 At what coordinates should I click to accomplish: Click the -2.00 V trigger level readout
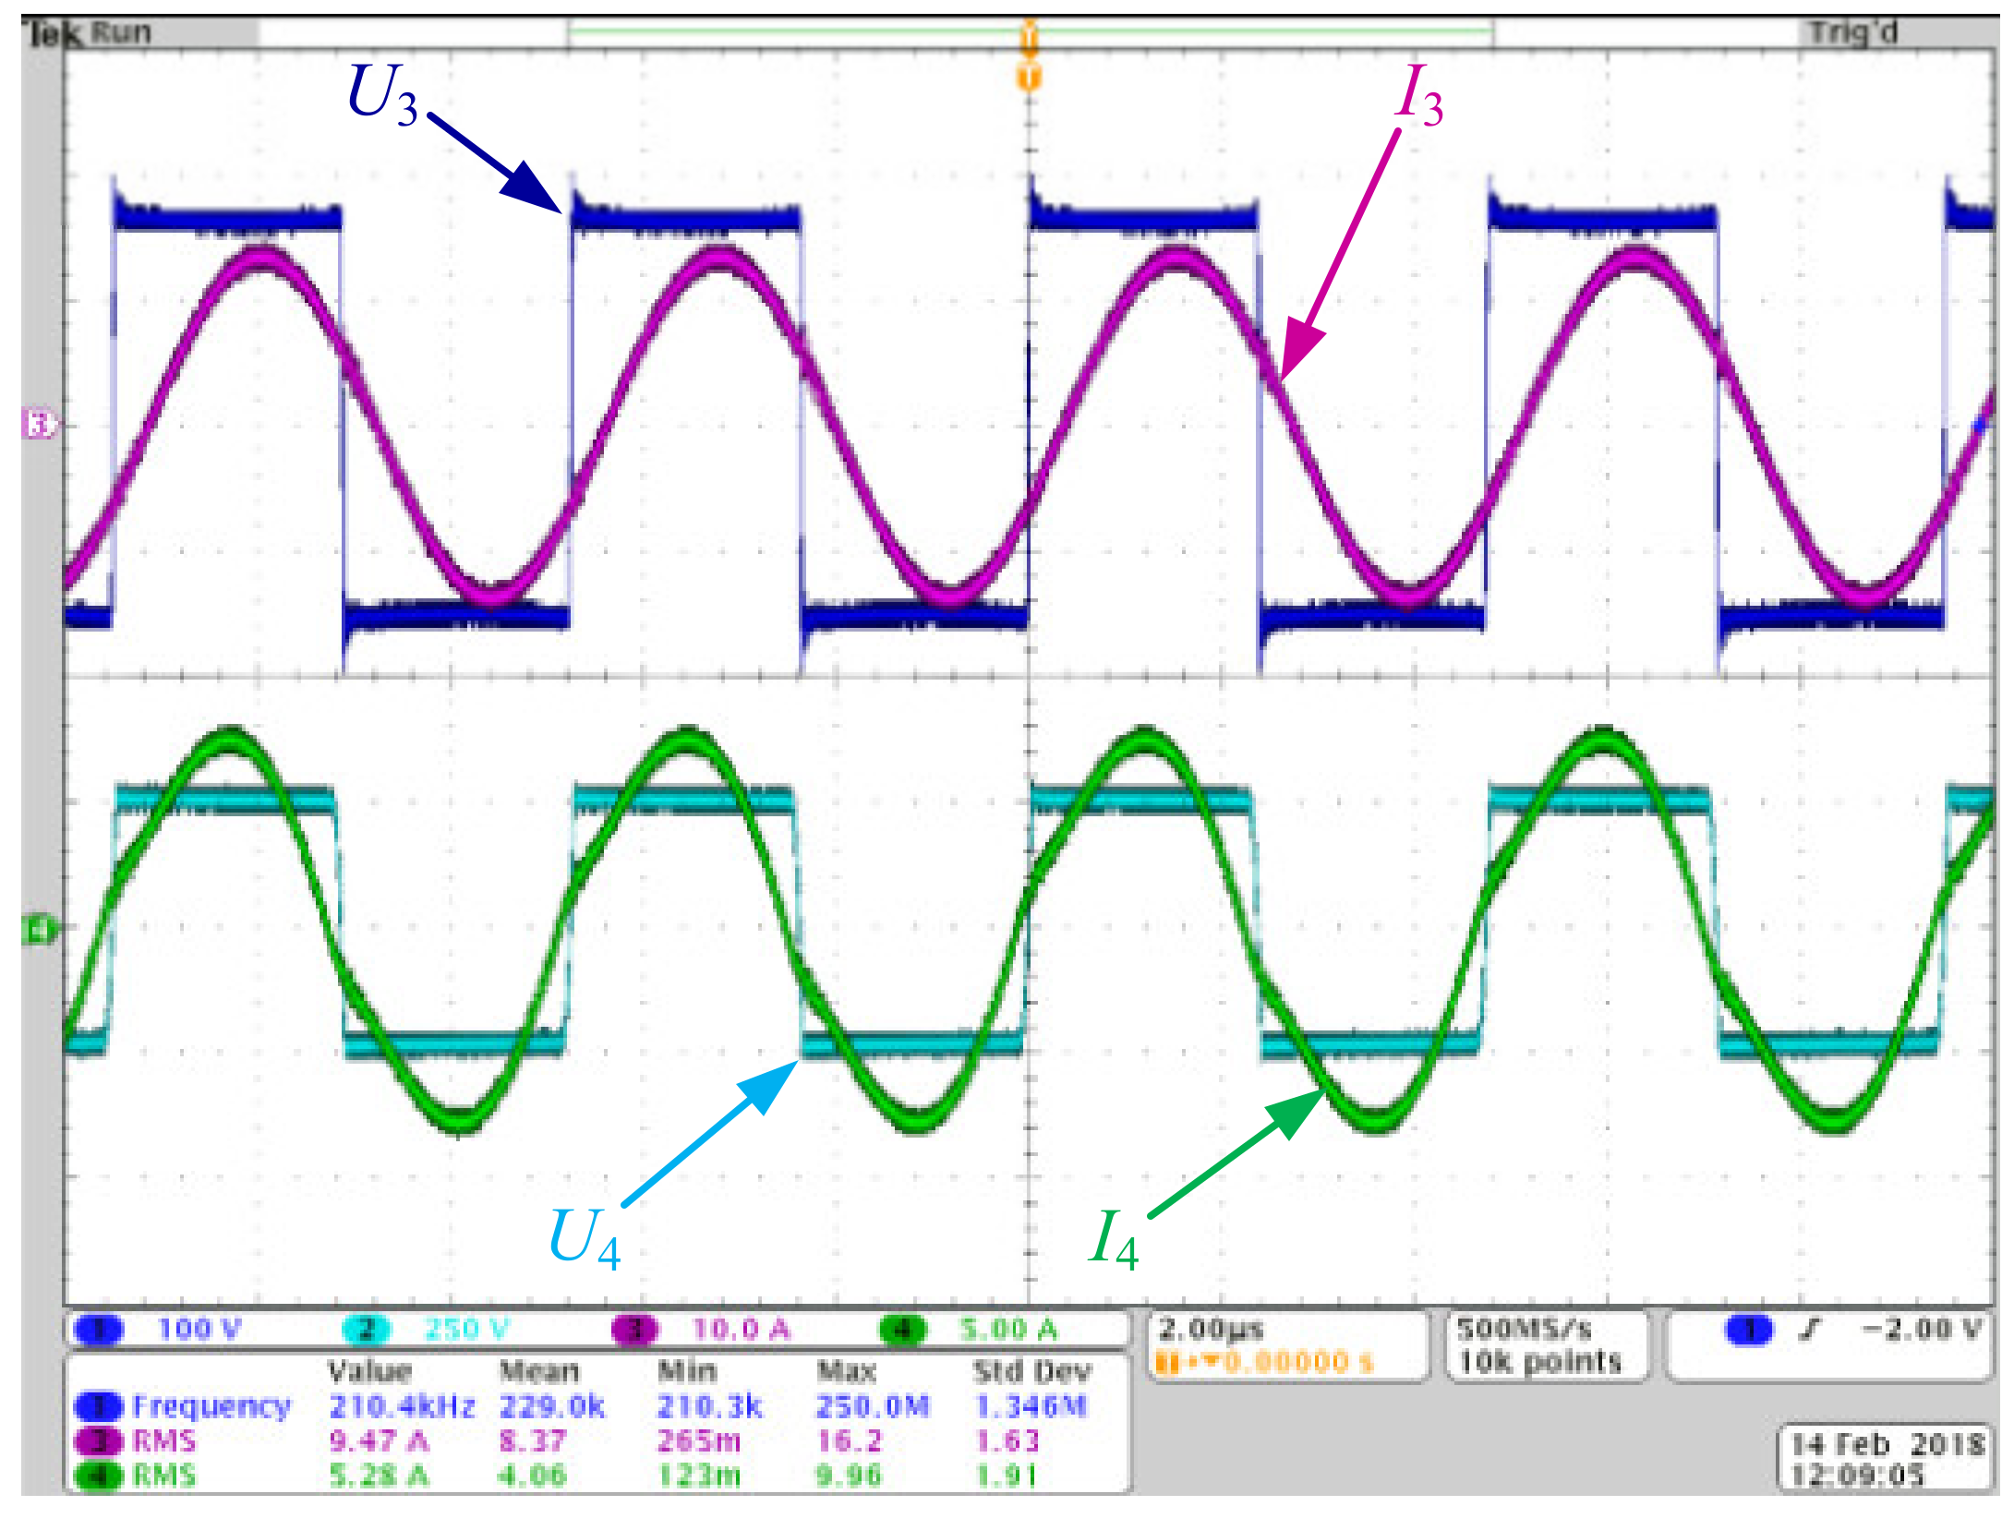pos(1923,1330)
